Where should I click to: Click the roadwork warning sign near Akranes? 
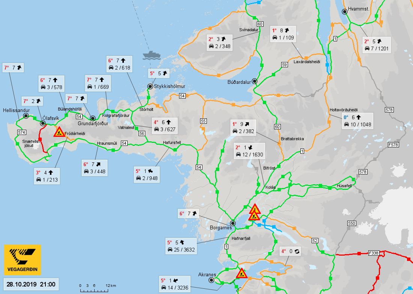click(x=241, y=273)
